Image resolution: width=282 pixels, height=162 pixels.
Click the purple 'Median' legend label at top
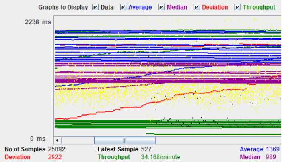click(177, 7)
